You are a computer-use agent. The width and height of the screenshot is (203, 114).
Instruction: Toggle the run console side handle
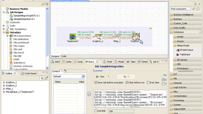coord(89,94)
